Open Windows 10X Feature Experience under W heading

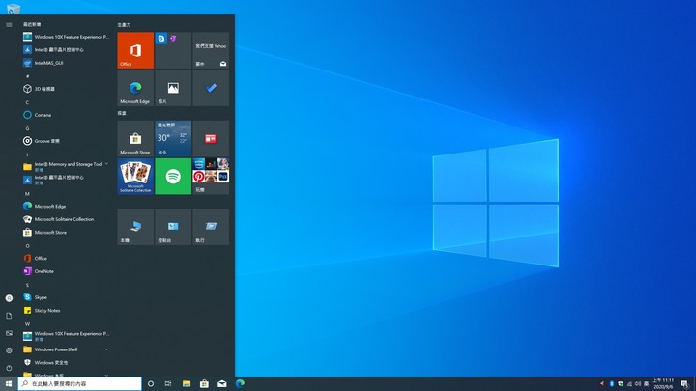coord(66,336)
